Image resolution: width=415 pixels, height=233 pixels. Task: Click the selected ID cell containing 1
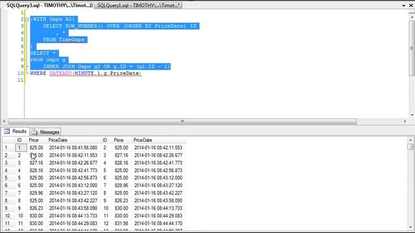pos(21,148)
